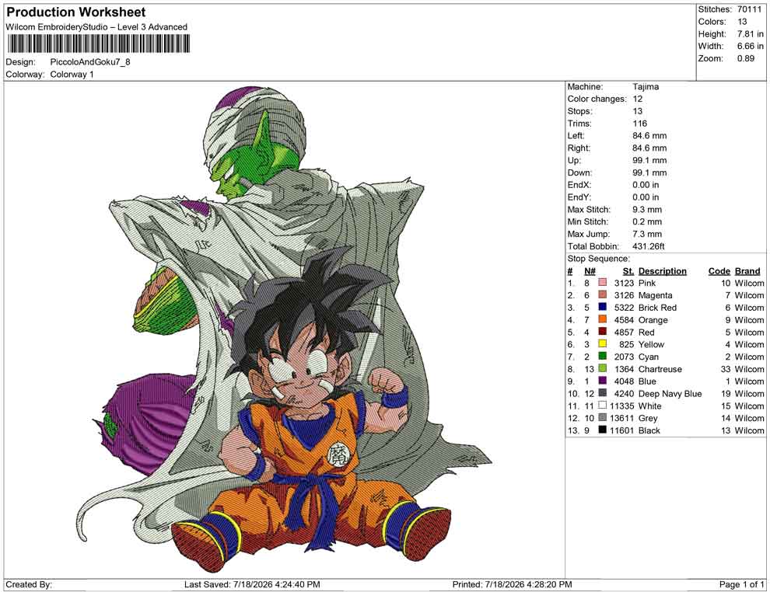Click the Stitches count 70111
Viewport: 770px width, 592px height.
(x=749, y=9)
